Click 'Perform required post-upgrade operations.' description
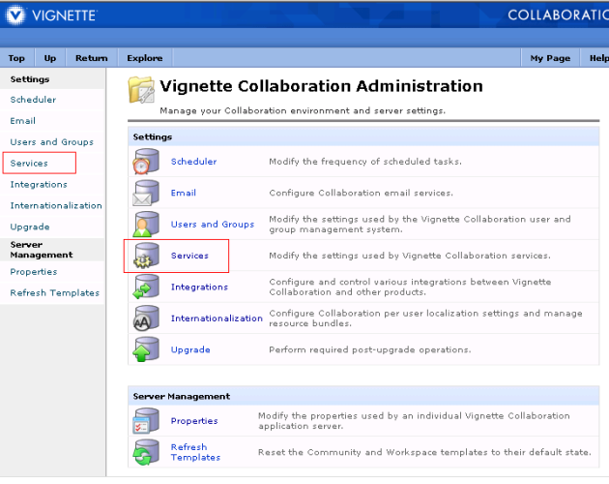 click(x=369, y=349)
